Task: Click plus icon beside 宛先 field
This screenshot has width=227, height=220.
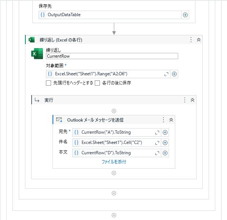Action: 165,132
